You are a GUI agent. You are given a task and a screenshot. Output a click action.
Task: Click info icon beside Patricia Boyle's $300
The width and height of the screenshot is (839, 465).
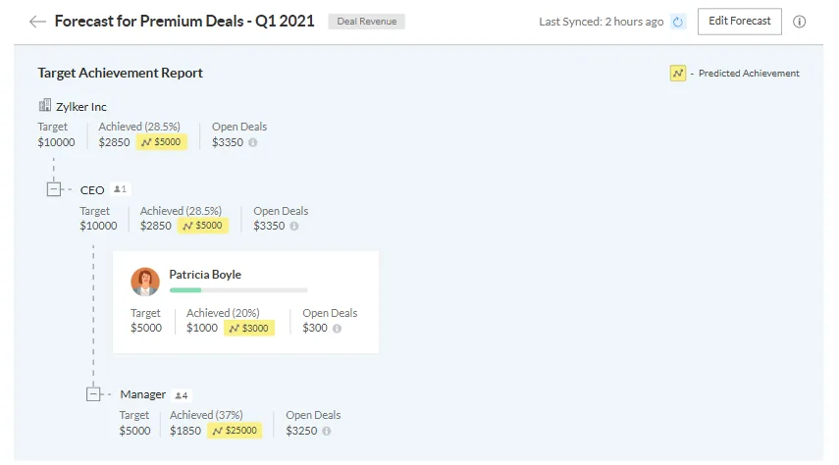(x=337, y=329)
